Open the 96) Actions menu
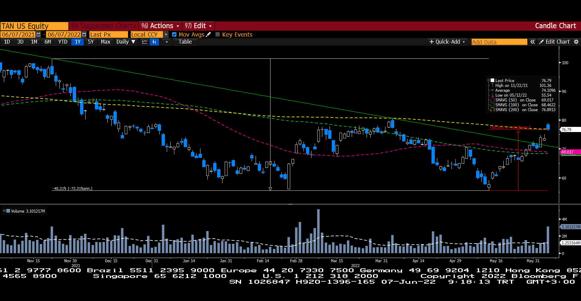This screenshot has height=301, width=581. click(160, 26)
